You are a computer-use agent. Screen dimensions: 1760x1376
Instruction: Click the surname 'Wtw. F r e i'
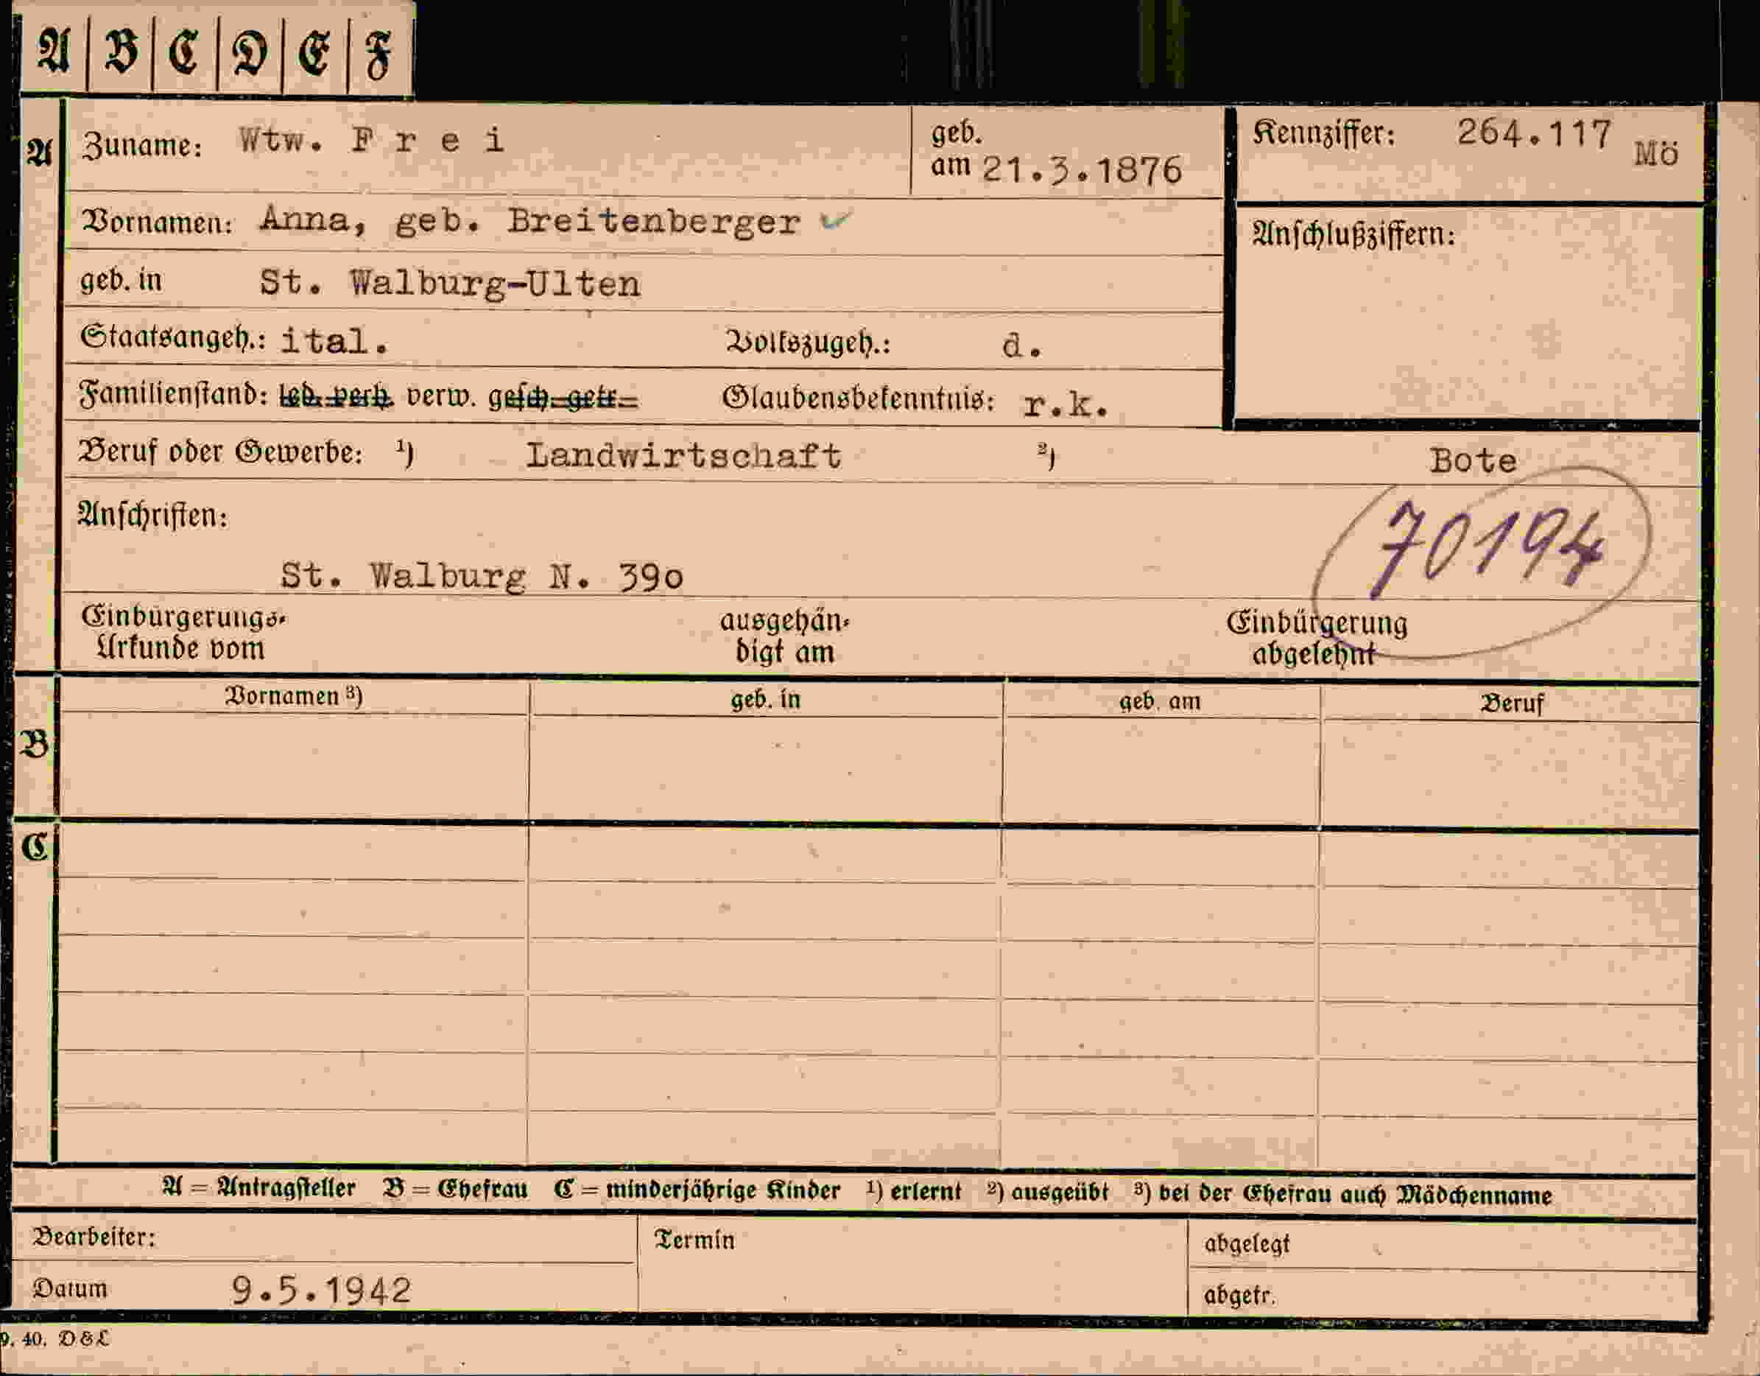point(371,141)
